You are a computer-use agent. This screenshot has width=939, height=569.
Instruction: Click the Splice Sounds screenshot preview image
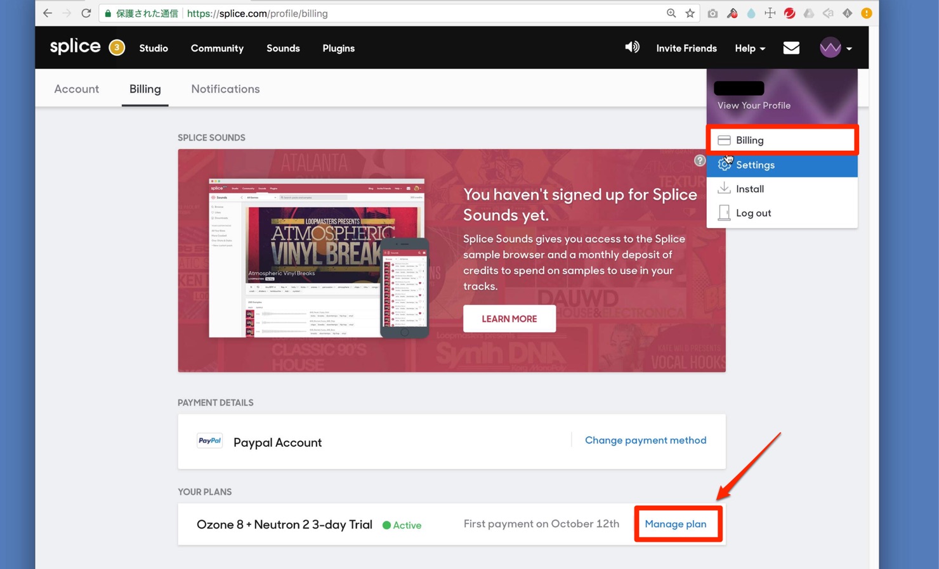pyautogui.click(x=319, y=259)
